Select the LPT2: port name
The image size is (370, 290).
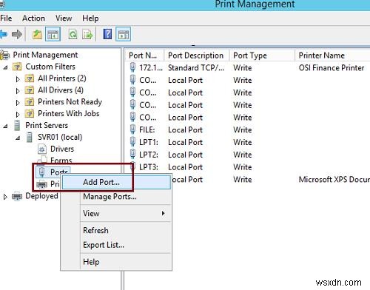pos(149,155)
